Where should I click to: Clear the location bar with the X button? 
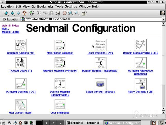4,19
